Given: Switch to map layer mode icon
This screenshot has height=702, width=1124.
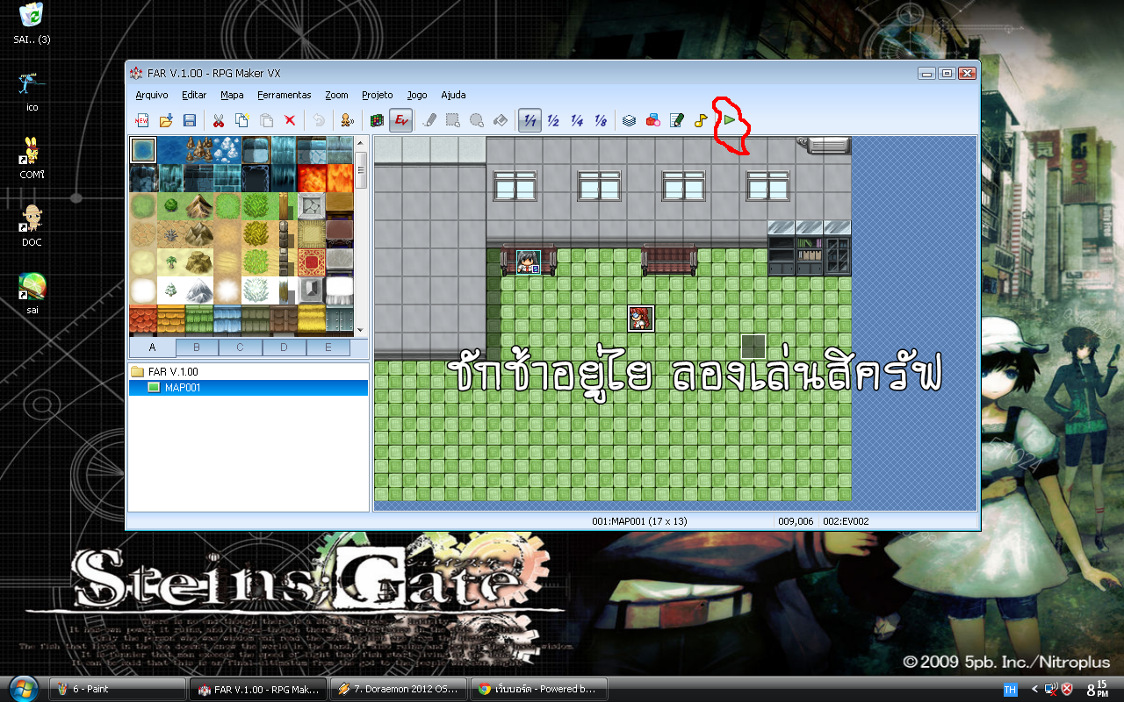Looking at the screenshot, I should (378, 120).
